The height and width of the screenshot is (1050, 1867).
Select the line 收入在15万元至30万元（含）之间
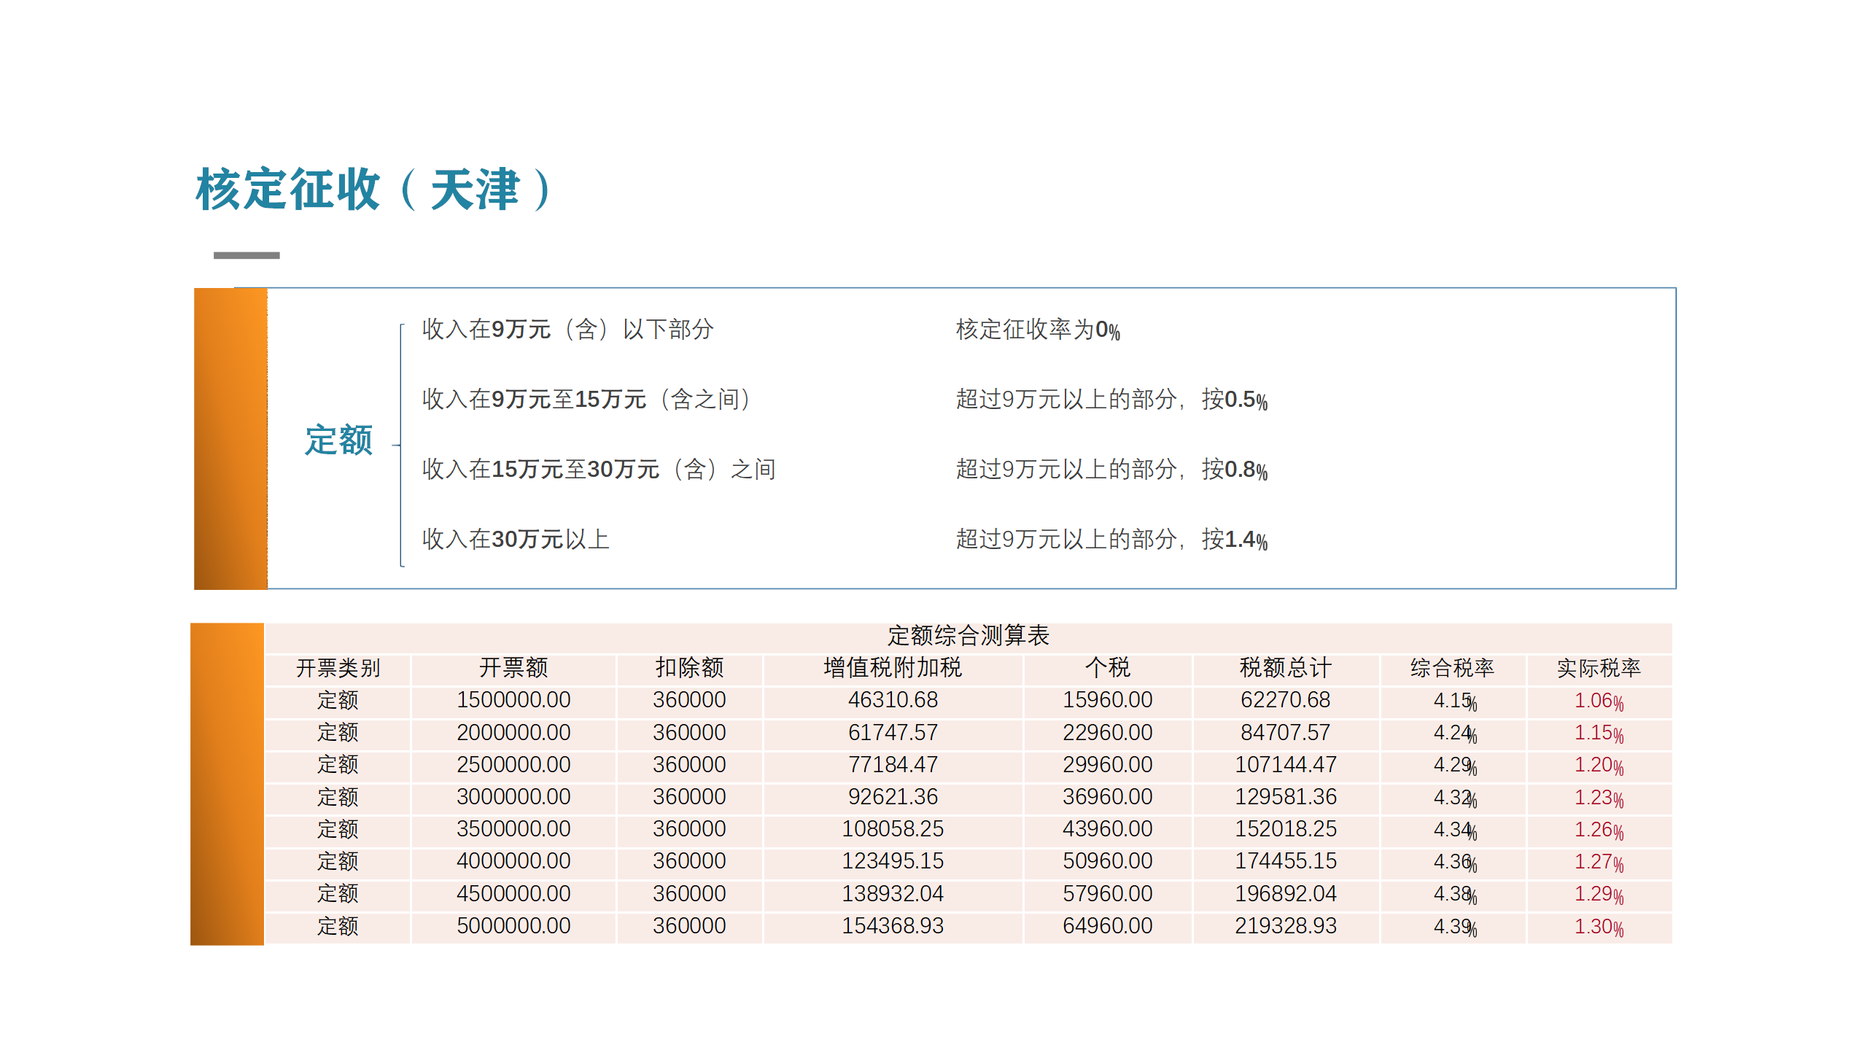pos(598,470)
